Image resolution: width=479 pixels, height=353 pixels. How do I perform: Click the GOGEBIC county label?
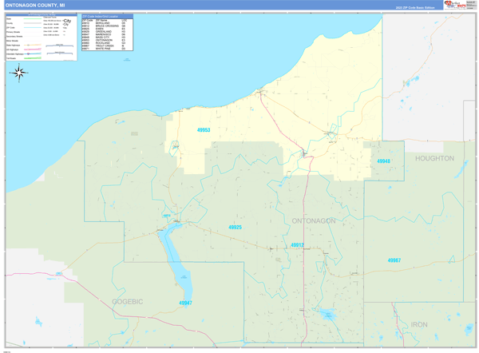(127, 302)
